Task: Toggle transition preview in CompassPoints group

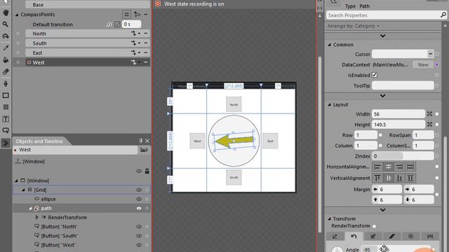Action: pos(126,14)
